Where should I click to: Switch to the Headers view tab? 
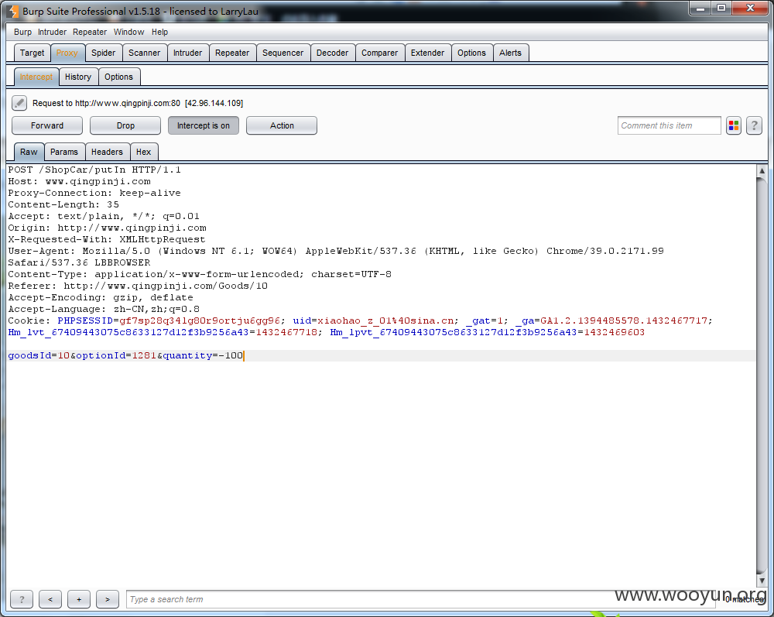click(107, 152)
